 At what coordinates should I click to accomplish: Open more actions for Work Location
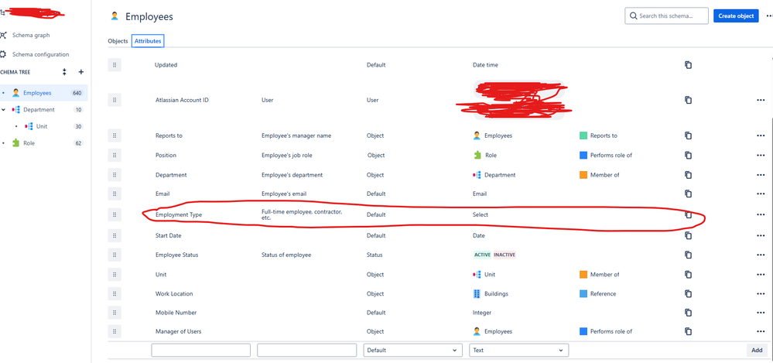(761, 294)
